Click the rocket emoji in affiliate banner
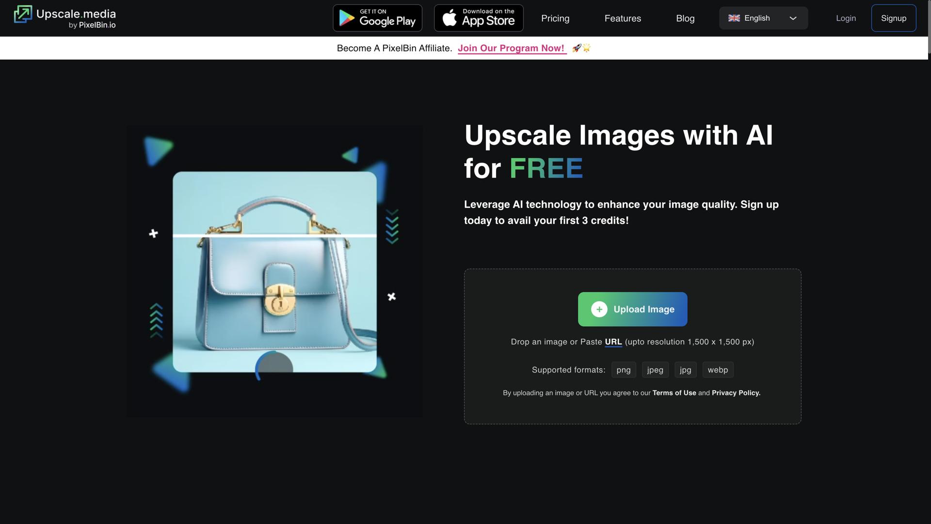Image resolution: width=931 pixels, height=524 pixels. [x=577, y=48]
